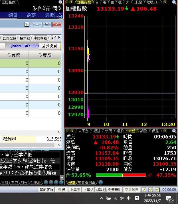Toggle the first green checkbox in status bar
Image resolution: width=178 pixels, height=204 pixels.
tap(143, 190)
